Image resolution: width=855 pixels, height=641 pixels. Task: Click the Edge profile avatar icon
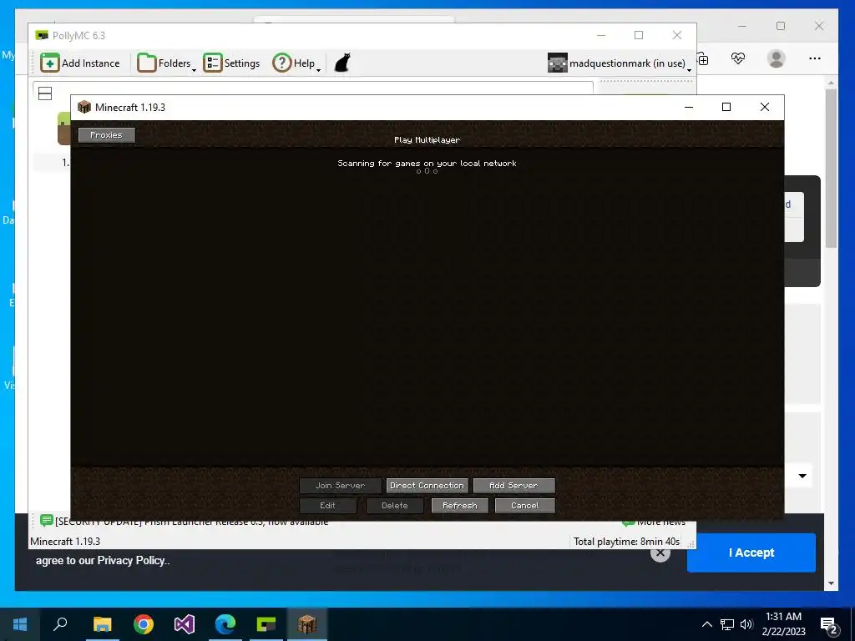pyautogui.click(x=776, y=58)
